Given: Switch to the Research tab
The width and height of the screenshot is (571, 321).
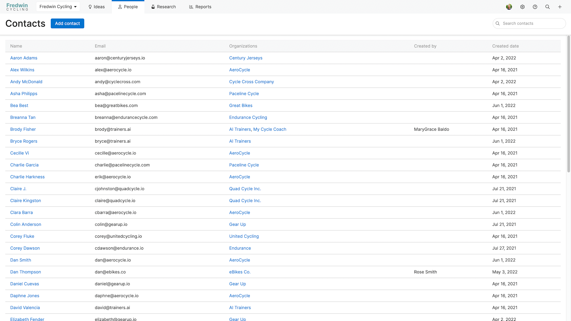Looking at the screenshot, I should 163,7.
